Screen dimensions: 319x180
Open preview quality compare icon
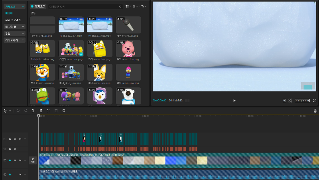tap(284, 101)
